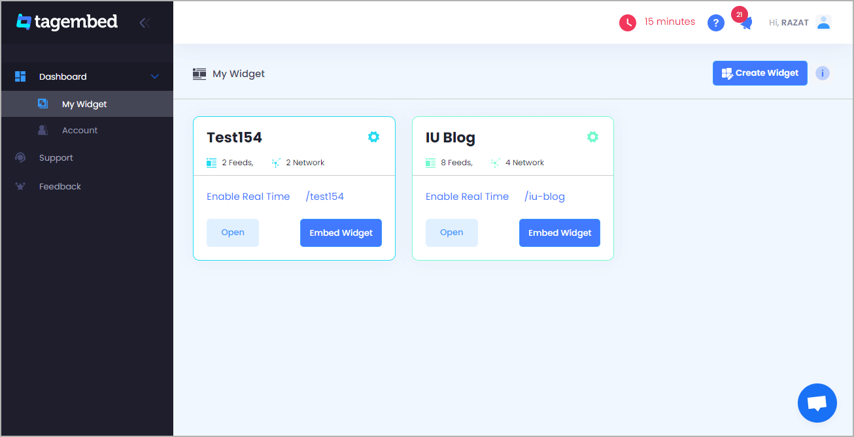Click the Feedback icon in sidebar
Viewport: 854px width, 437px height.
coord(20,186)
